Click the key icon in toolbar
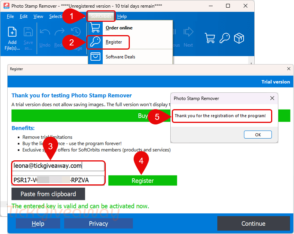Viewport: 294px width, 234px height. (x=225, y=38)
